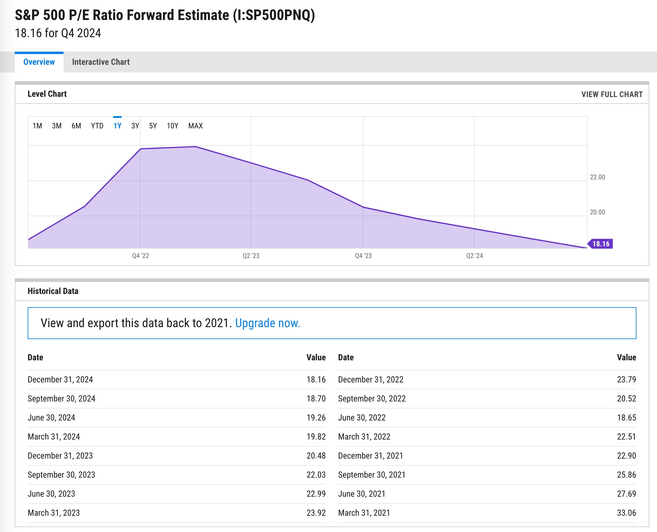Click the 20.52 value cell
This screenshot has width=657, height=532.
click(627, 399)
